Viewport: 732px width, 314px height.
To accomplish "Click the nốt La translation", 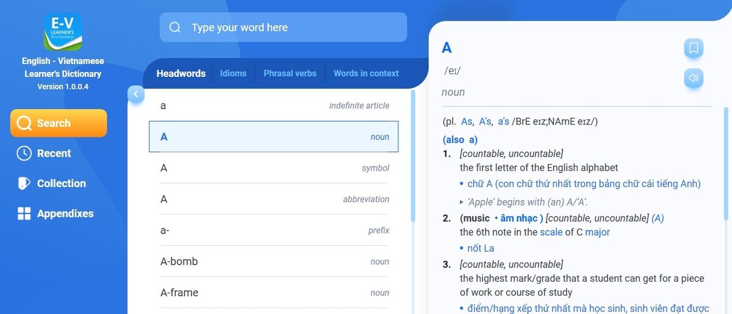I will 481,248.
